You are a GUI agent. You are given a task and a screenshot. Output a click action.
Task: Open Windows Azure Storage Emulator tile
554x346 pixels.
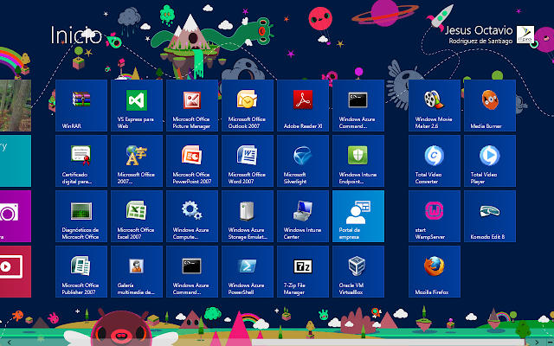click(248, 216)
